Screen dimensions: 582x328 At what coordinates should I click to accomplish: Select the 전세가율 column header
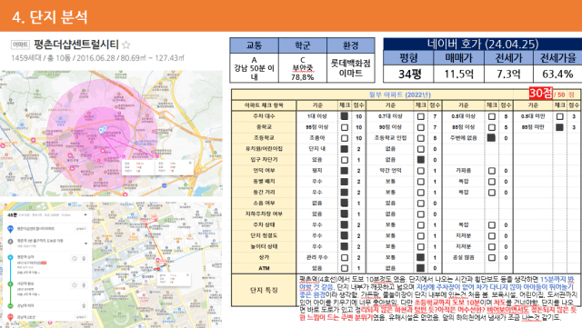coord(557,58)
